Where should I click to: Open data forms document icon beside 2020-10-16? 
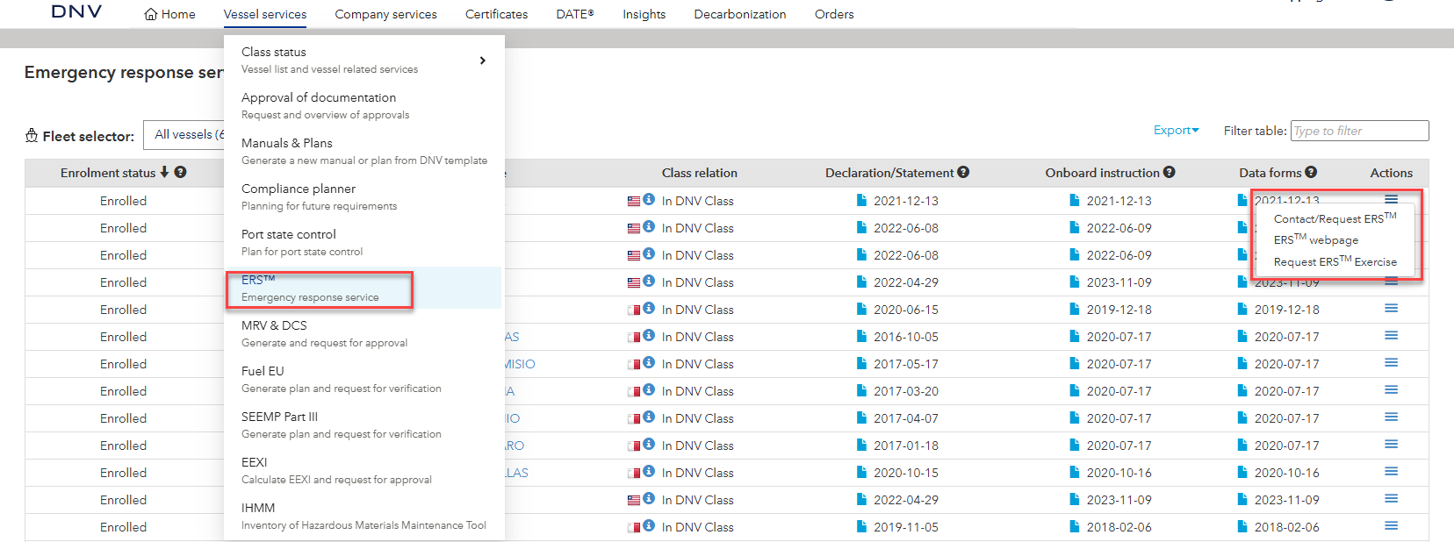coord(1242,472)
